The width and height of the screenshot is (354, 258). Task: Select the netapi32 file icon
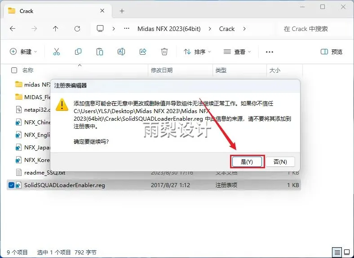click(19, 109)
